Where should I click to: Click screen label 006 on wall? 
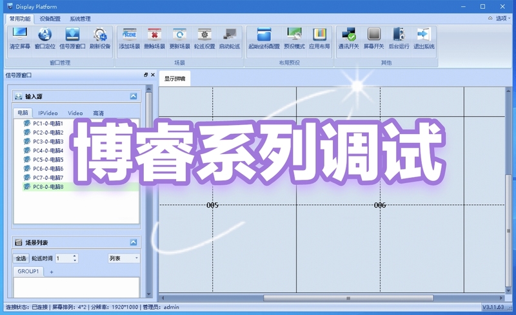coord(380,205)
